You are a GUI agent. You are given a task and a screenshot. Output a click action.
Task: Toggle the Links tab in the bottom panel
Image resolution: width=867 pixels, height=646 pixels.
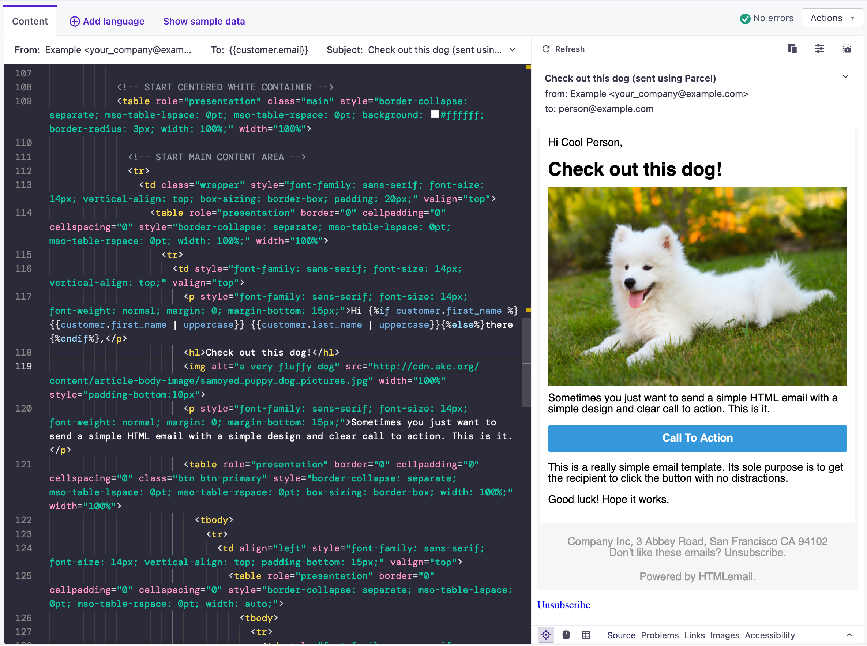(x=693, y=634)
